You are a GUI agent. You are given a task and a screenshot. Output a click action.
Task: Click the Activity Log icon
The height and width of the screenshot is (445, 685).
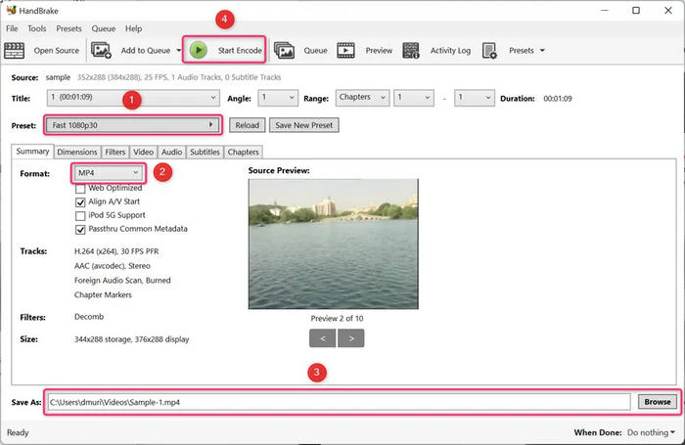(411, 50)
